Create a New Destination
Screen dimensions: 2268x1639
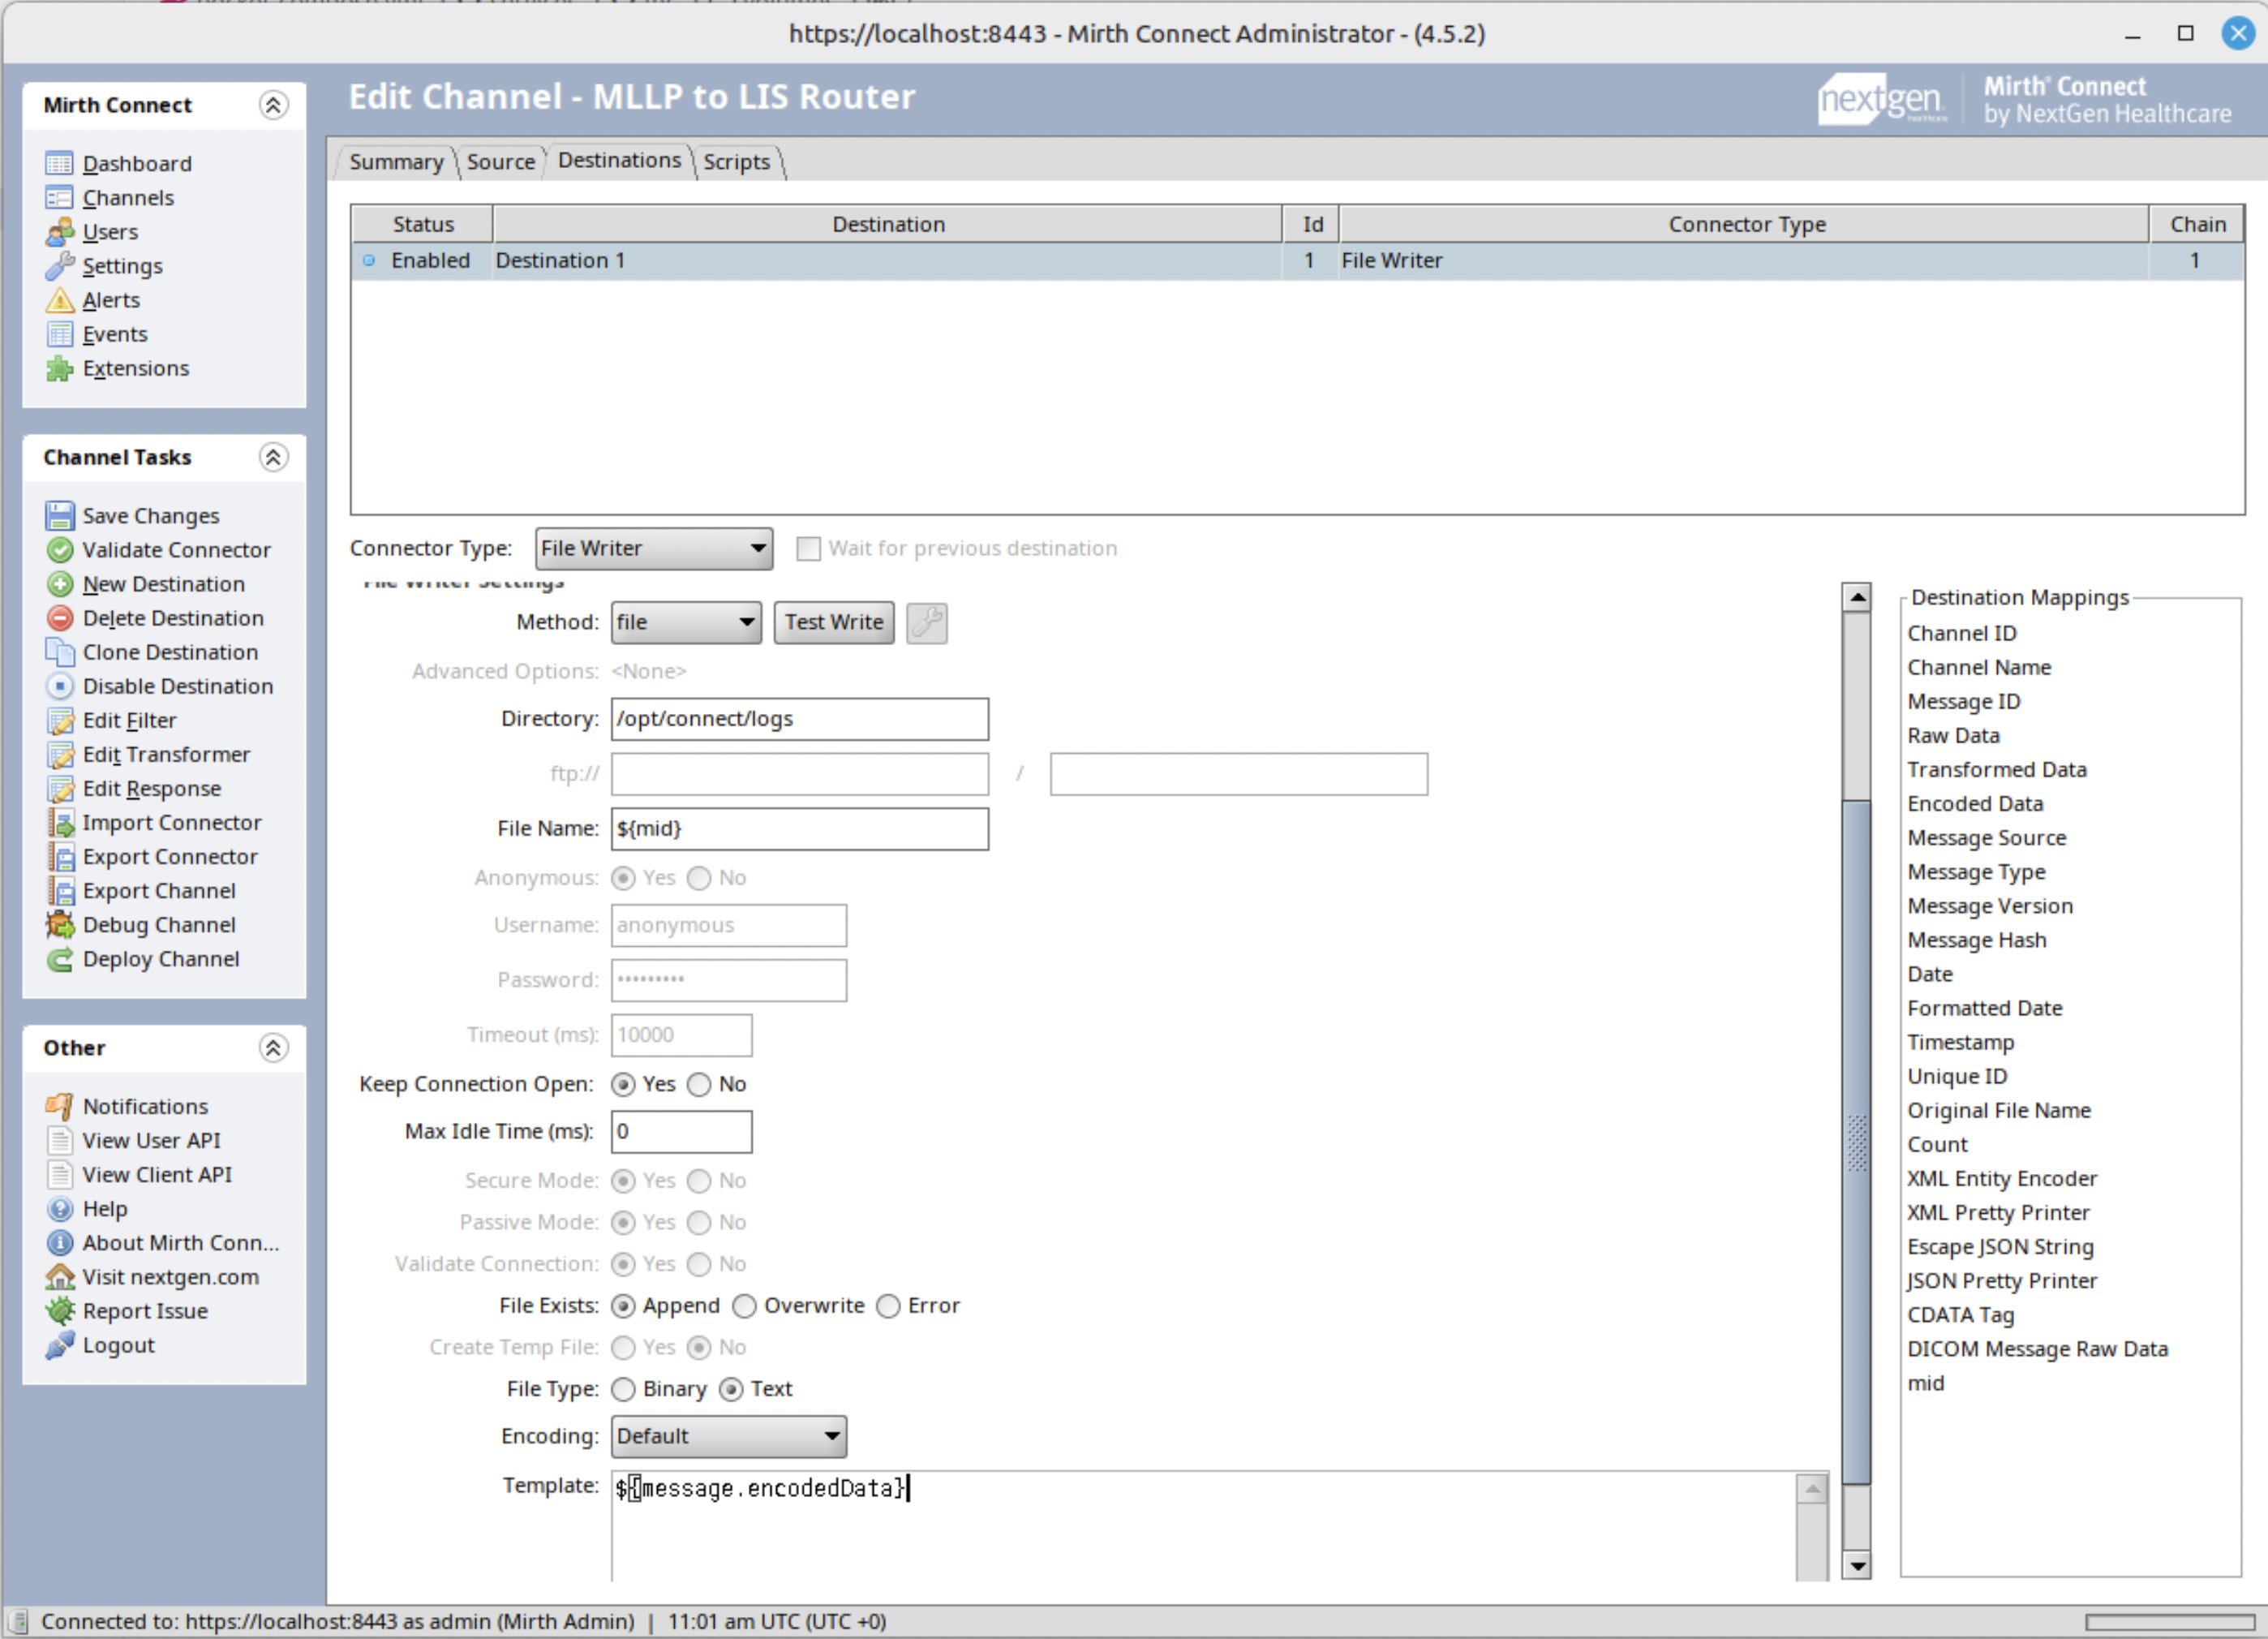pos(164,584)
